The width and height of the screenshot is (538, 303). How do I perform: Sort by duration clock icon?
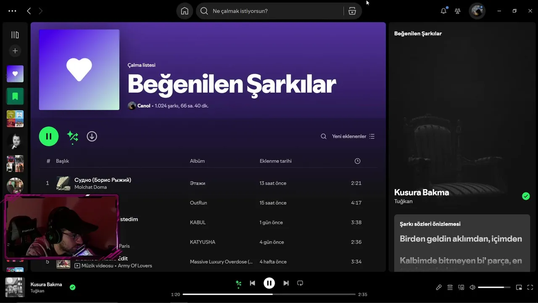357,161
